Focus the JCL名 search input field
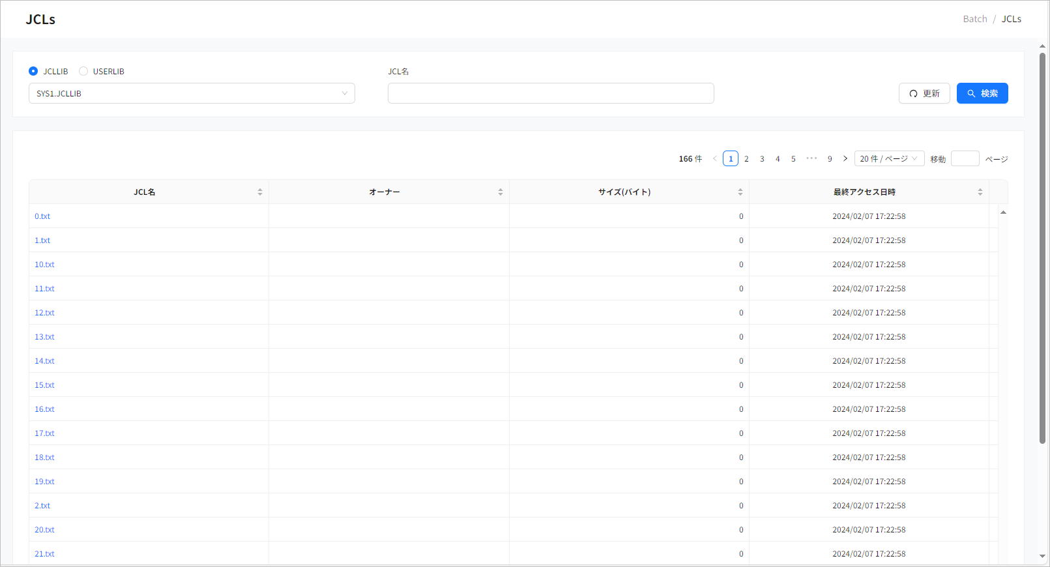Viewport: 1050px width, 567px height. pos(551,93)
